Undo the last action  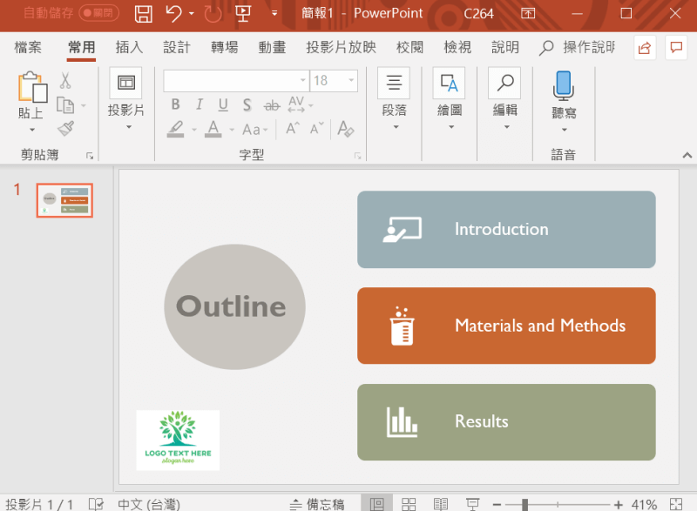[173, 14]
